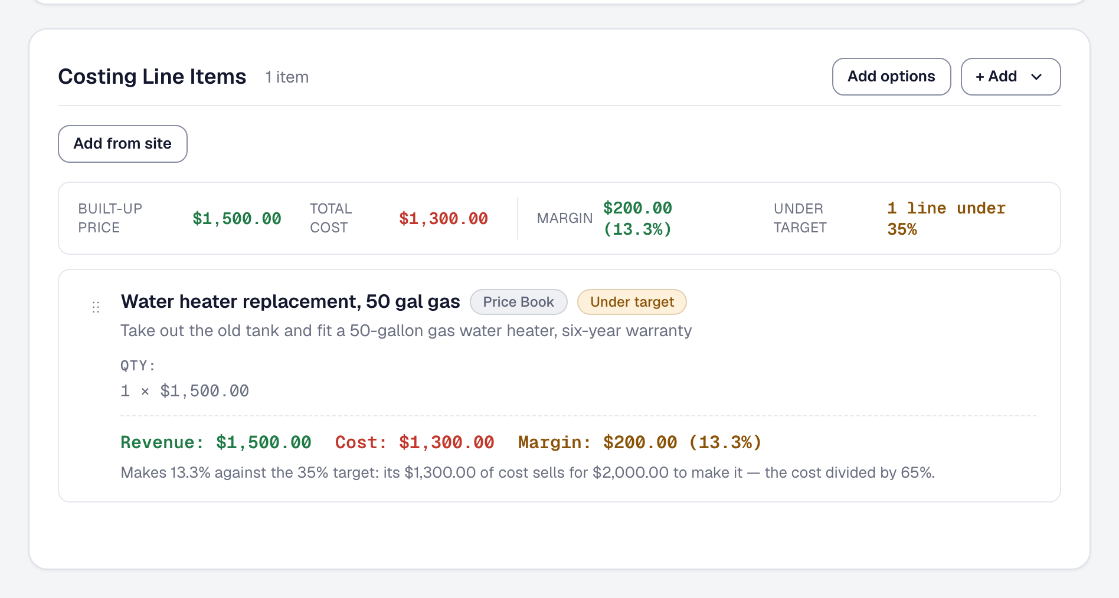This screenshot has width=1119, height=598.
Task: Click the line Margin: $200.00 (13.3%)
Action: (x=640, y=442)
